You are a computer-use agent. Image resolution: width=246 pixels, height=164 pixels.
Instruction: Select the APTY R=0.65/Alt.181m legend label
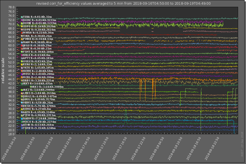pos(38,58)
